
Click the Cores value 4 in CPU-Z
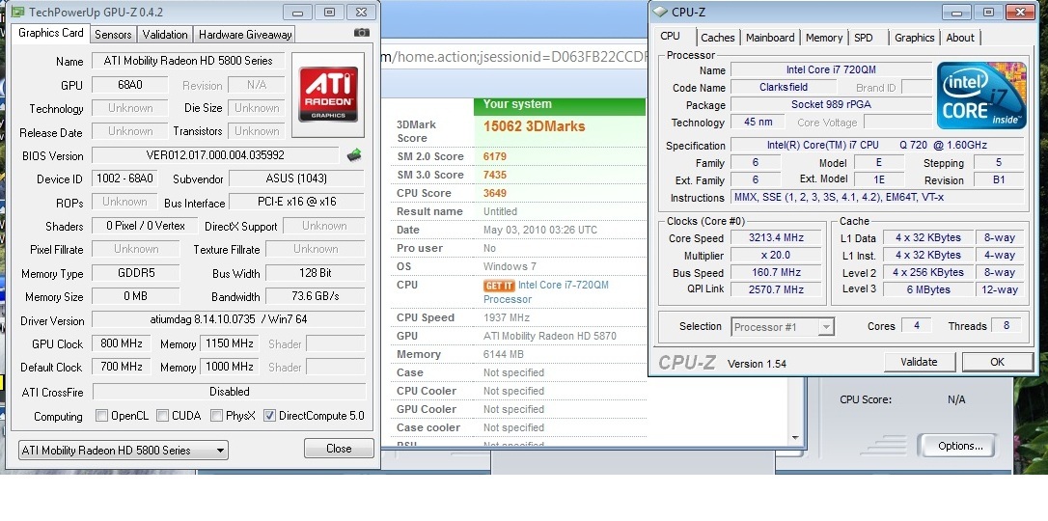[x=917, y=325]
